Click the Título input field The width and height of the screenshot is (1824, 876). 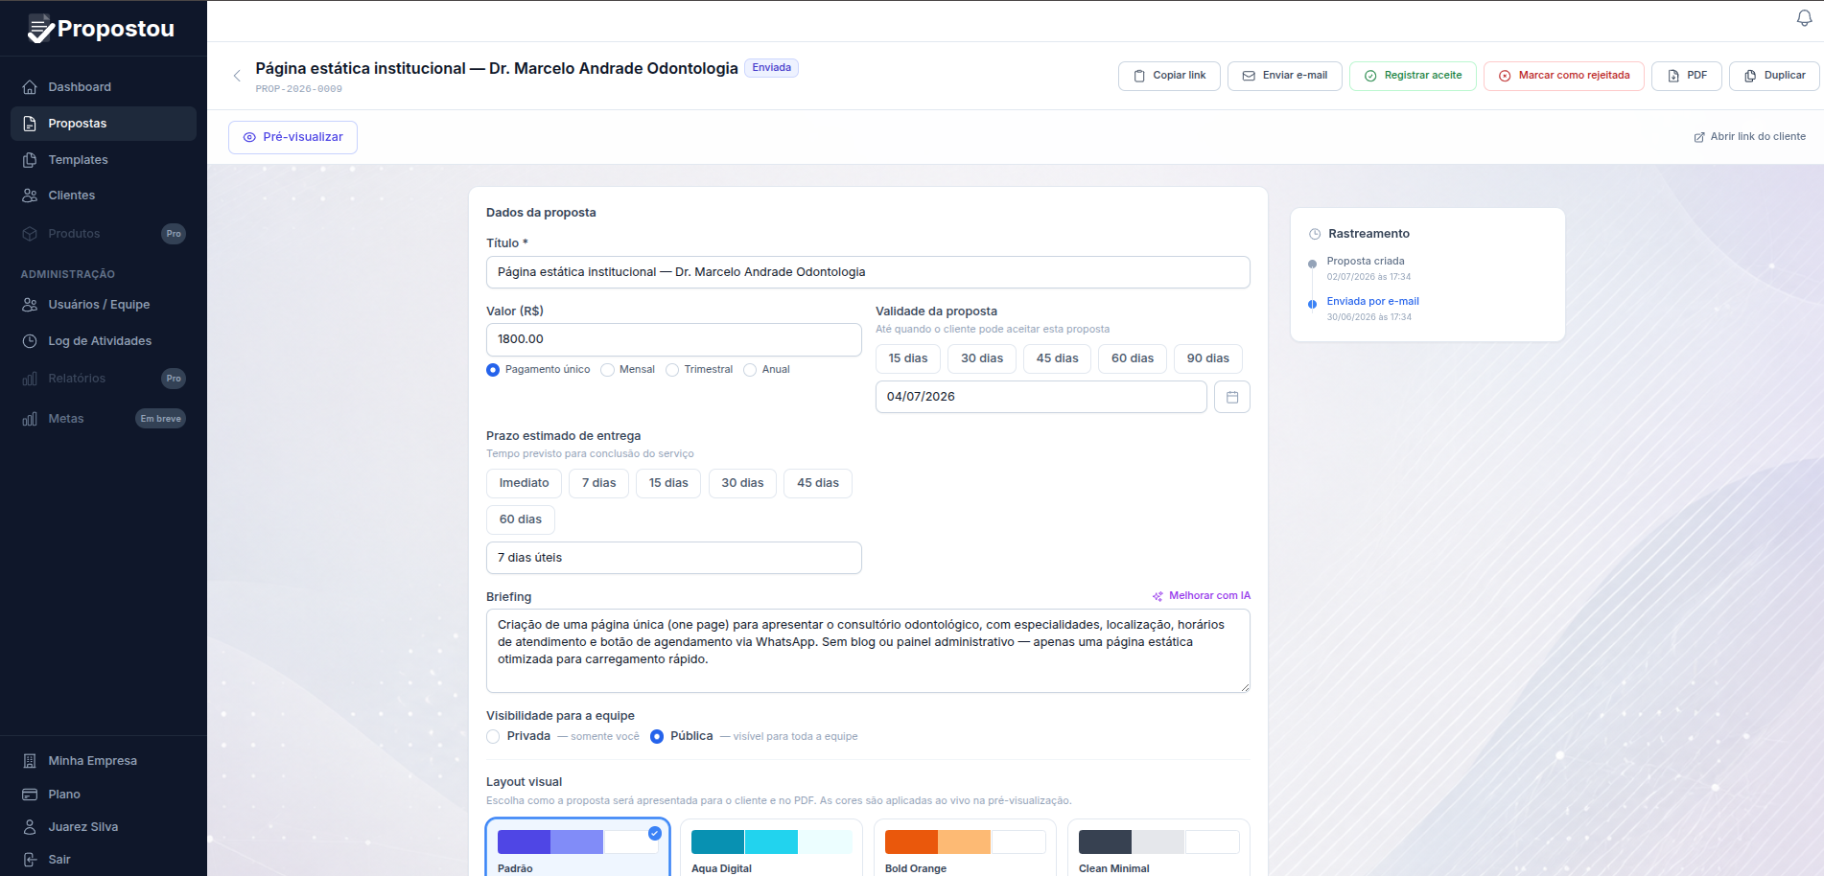click(868, 272)
